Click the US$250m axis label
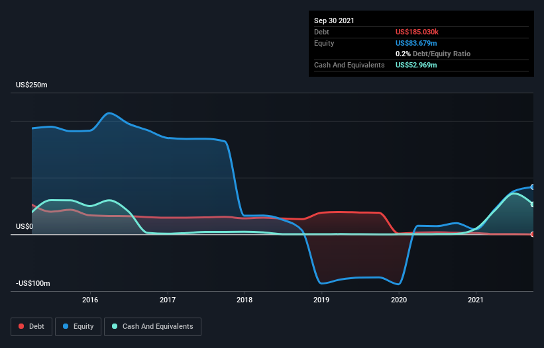This screenshot has width=544, height=348. (x=32, y=85)
